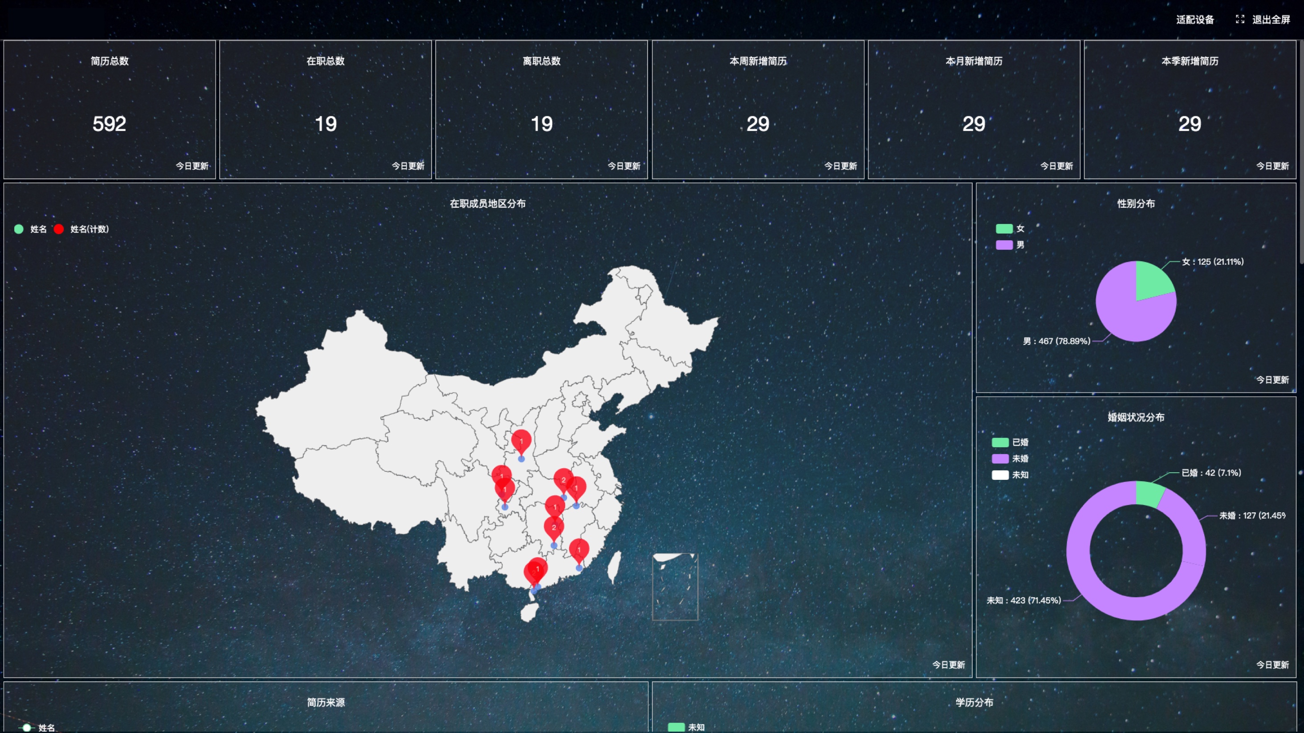Click the upper red marker labeled 2

pos(562,478)
